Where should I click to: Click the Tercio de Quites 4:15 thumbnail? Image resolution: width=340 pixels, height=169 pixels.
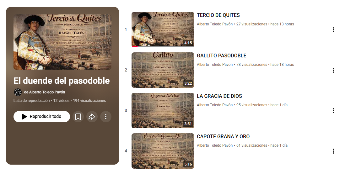pyautogui.click(x=163, y=29)
